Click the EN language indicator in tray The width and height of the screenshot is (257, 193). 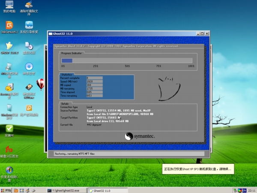(x=245, y=190)
